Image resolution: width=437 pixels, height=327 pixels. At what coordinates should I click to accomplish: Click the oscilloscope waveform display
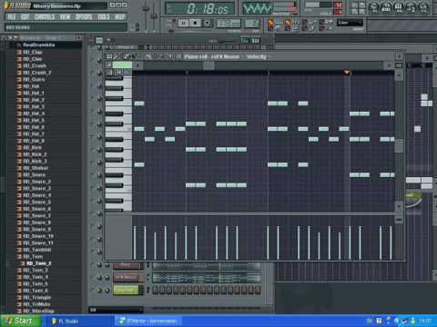tap(257, 8)
